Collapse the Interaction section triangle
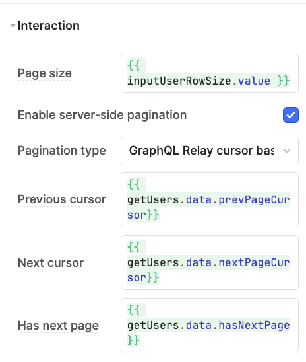 [x=13, y=25]
